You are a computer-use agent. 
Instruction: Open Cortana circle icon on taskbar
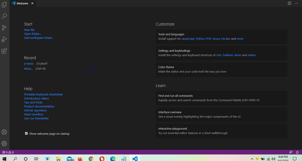coord(26,159)
